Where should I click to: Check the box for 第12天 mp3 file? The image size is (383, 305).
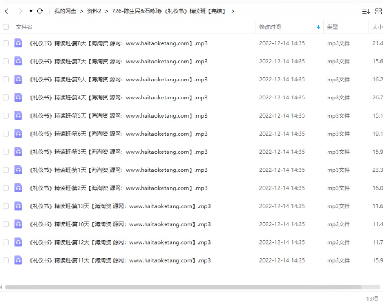pos(6,242)
